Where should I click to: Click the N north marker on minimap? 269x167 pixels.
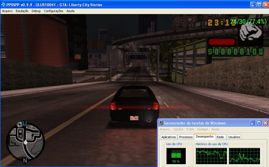click(x=25, y=161)
